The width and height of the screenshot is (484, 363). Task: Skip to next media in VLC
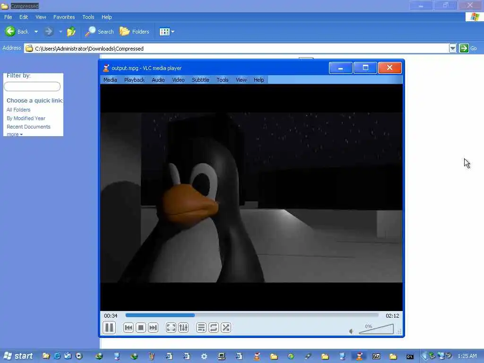pos(153,328)
